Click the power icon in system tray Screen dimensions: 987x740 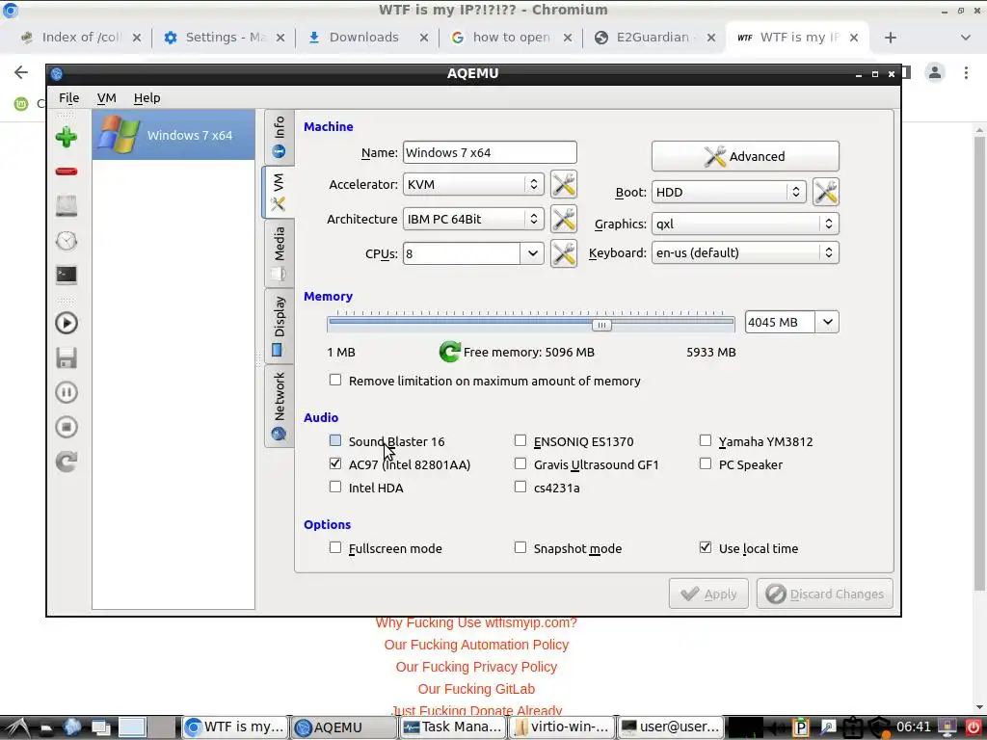974,727
